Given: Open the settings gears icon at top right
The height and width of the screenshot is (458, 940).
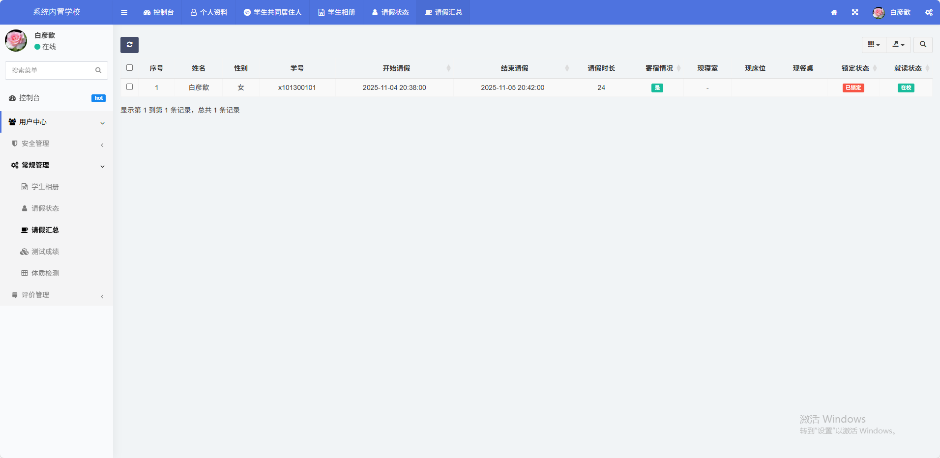Looking at the screenshot, I should point(929,12).
